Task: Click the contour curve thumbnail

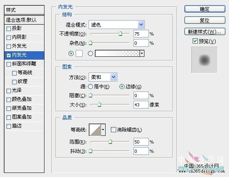Action: coord(95,130)
